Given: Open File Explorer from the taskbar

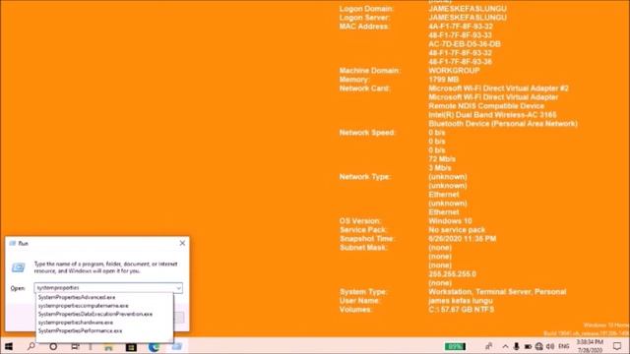Looking at the screenshot, I should click(108, 347).
